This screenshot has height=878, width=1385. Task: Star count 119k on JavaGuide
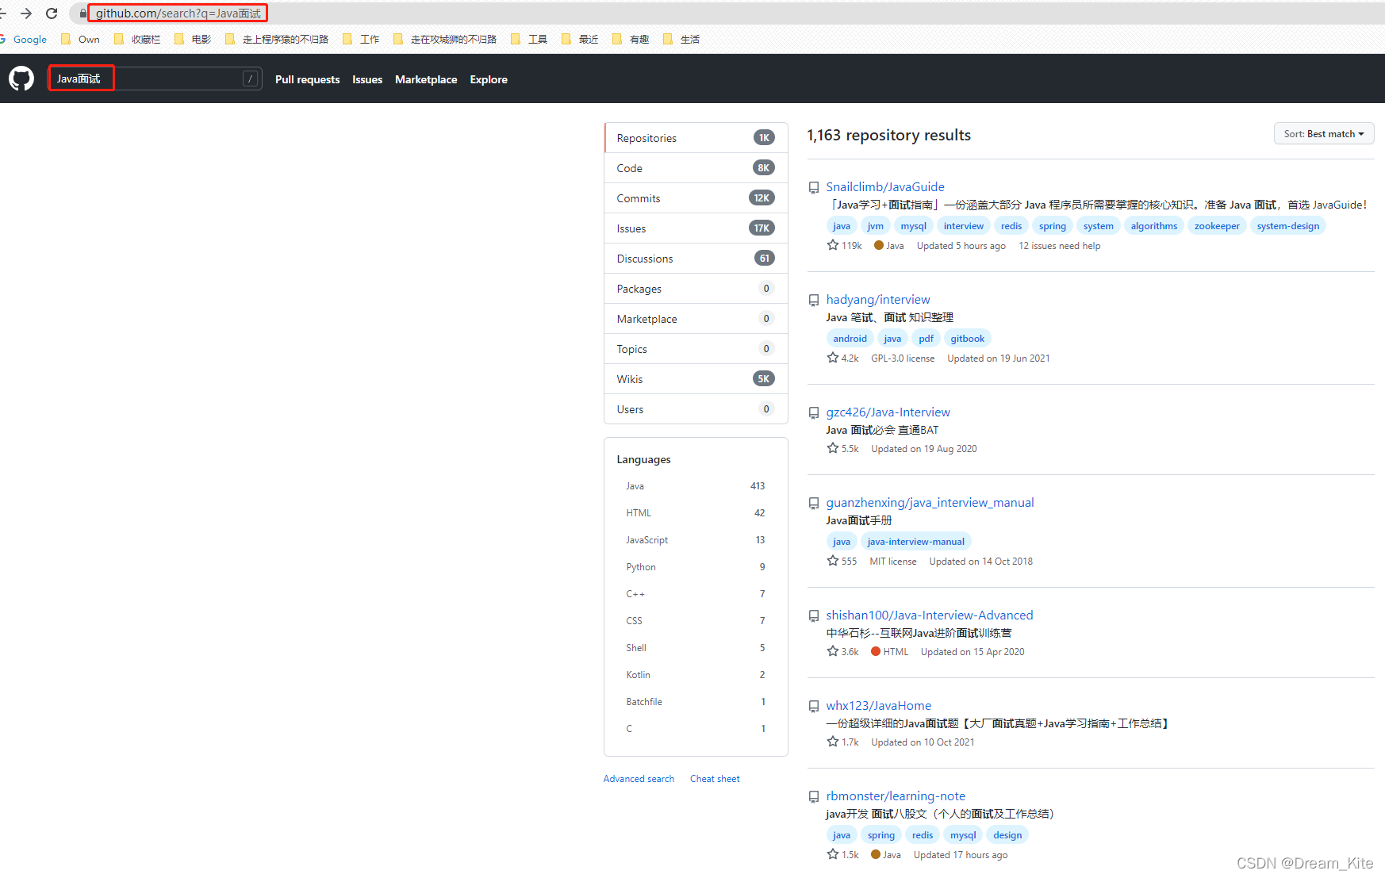tap(844, 246)
